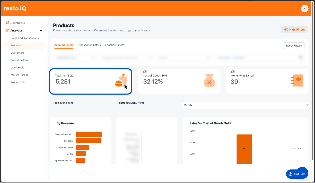The image size is (315, 183).
Task: Click the Spanish Latte 12oz label
Action: click(64, 134)
